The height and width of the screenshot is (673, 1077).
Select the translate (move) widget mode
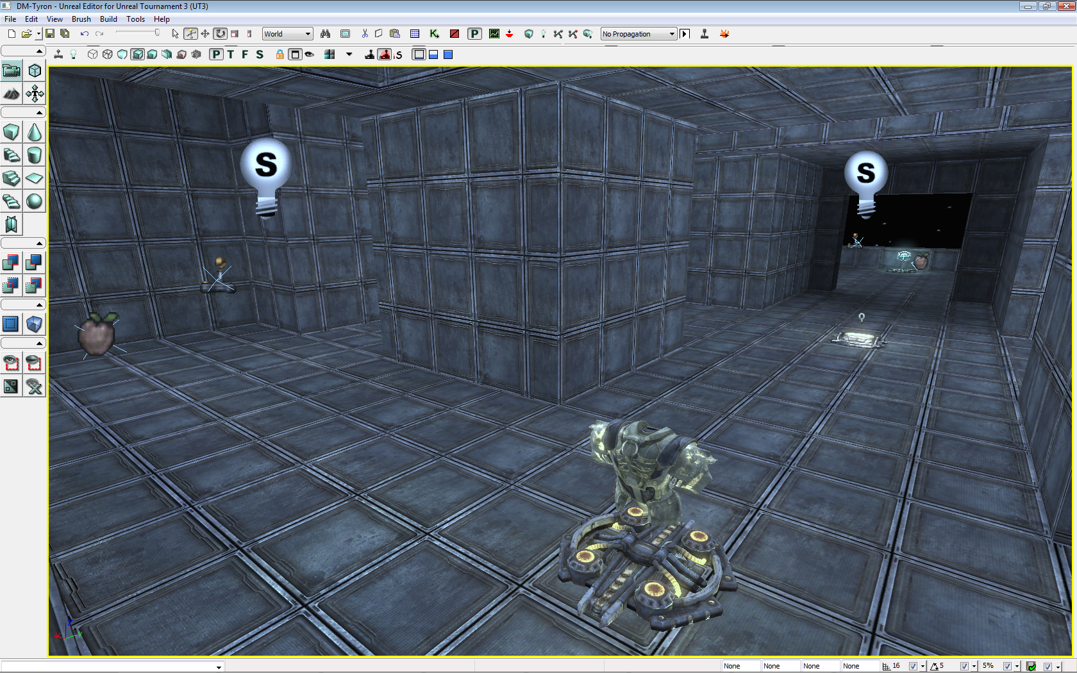205,34
